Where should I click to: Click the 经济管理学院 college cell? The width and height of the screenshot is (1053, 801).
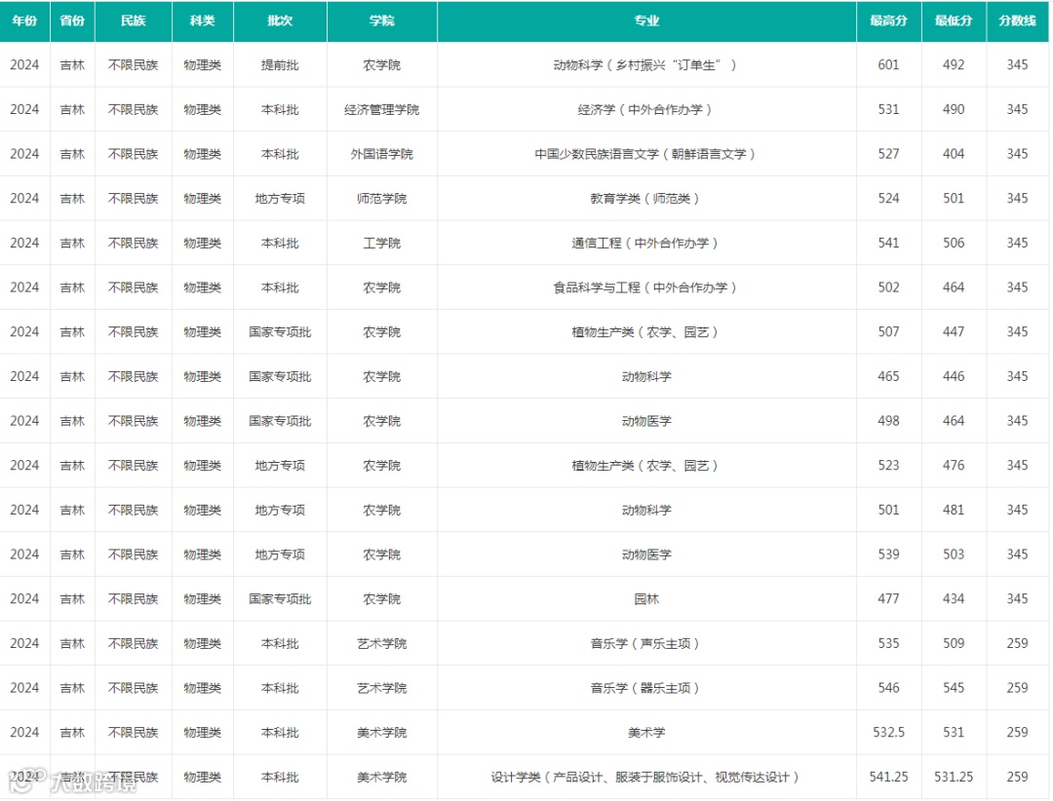coord(381,109)
